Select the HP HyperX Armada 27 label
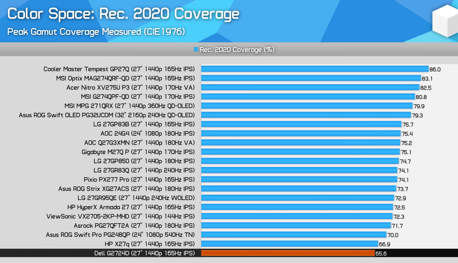The height and width of the screenshot is (263, 458). 131,207
